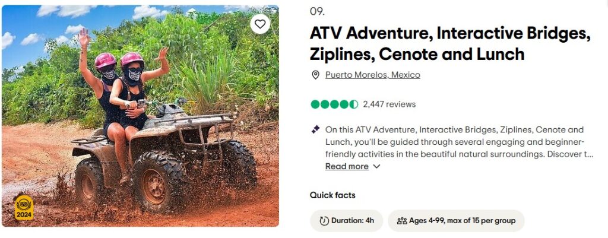Click the location pin icon

tap(316, 75)
